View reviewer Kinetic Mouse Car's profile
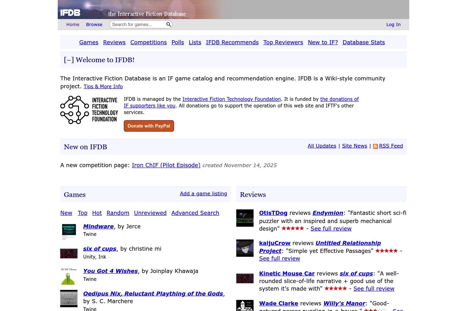The width and height of the screenshot is (467, 311). tap(287, 274)
